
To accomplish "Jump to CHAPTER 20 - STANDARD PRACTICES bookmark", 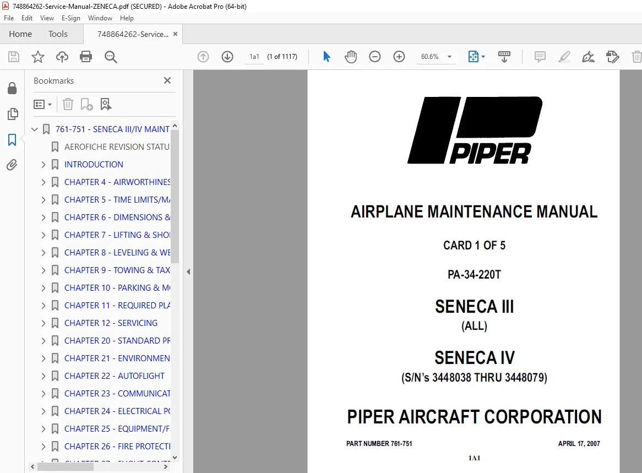I will pyautogui.click(x=117, y=341).
